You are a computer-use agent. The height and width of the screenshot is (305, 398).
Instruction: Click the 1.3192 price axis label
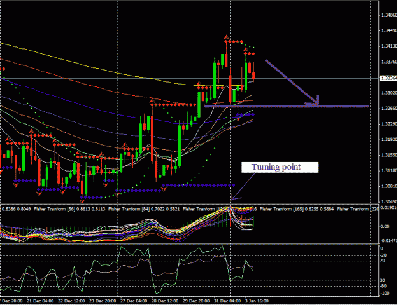(389, 140)
